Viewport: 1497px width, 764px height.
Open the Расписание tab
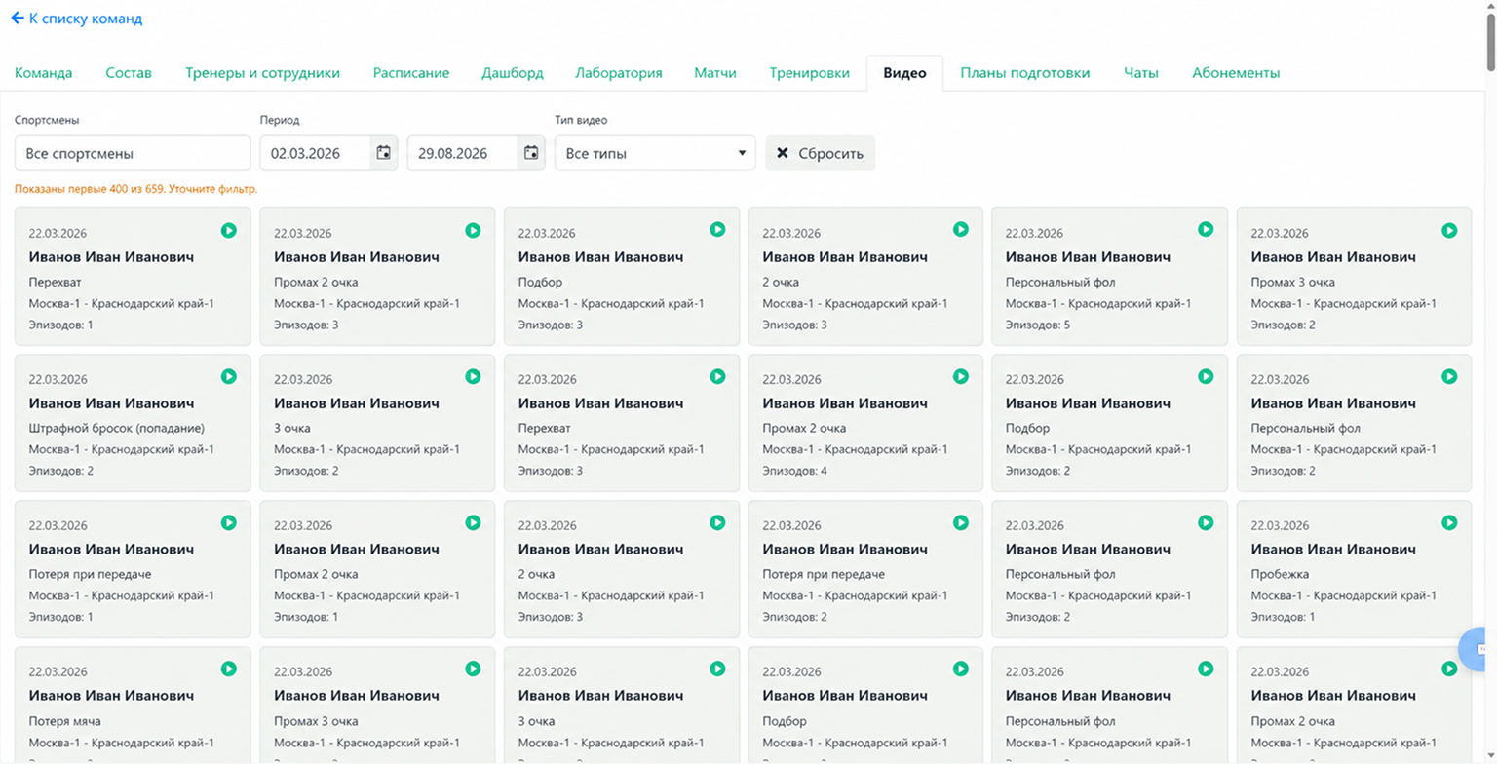411,73
